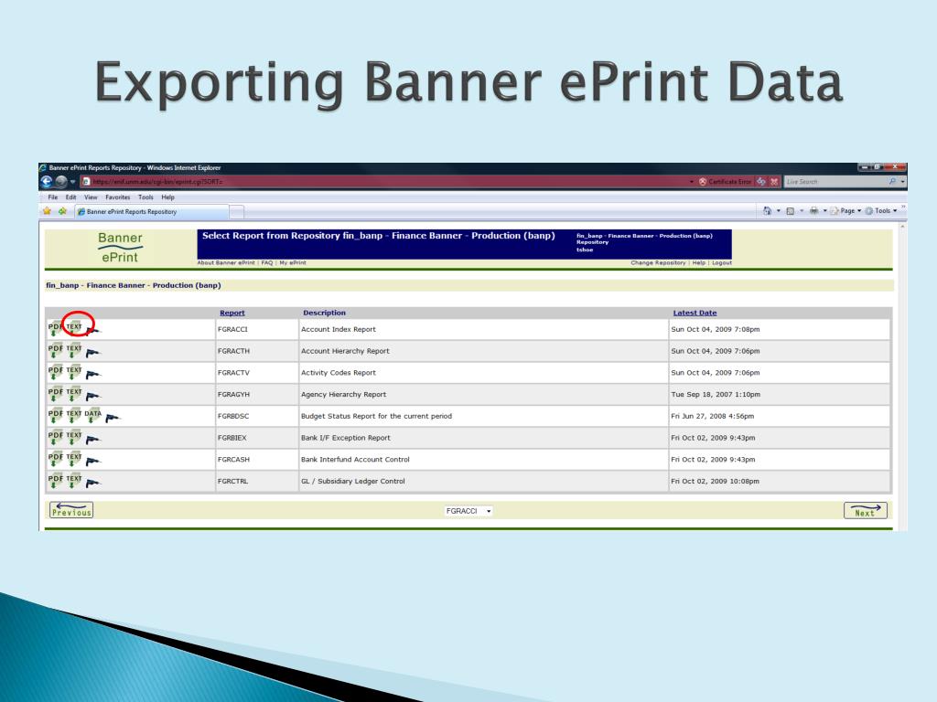Expand the Tools toolbar dropdown

pyautogui.click(x=881, y=211)
